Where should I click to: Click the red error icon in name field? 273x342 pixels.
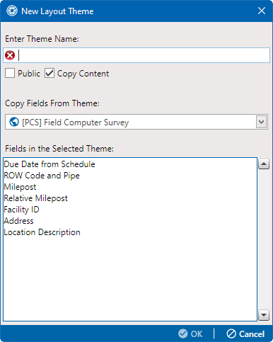coord(10,55)
